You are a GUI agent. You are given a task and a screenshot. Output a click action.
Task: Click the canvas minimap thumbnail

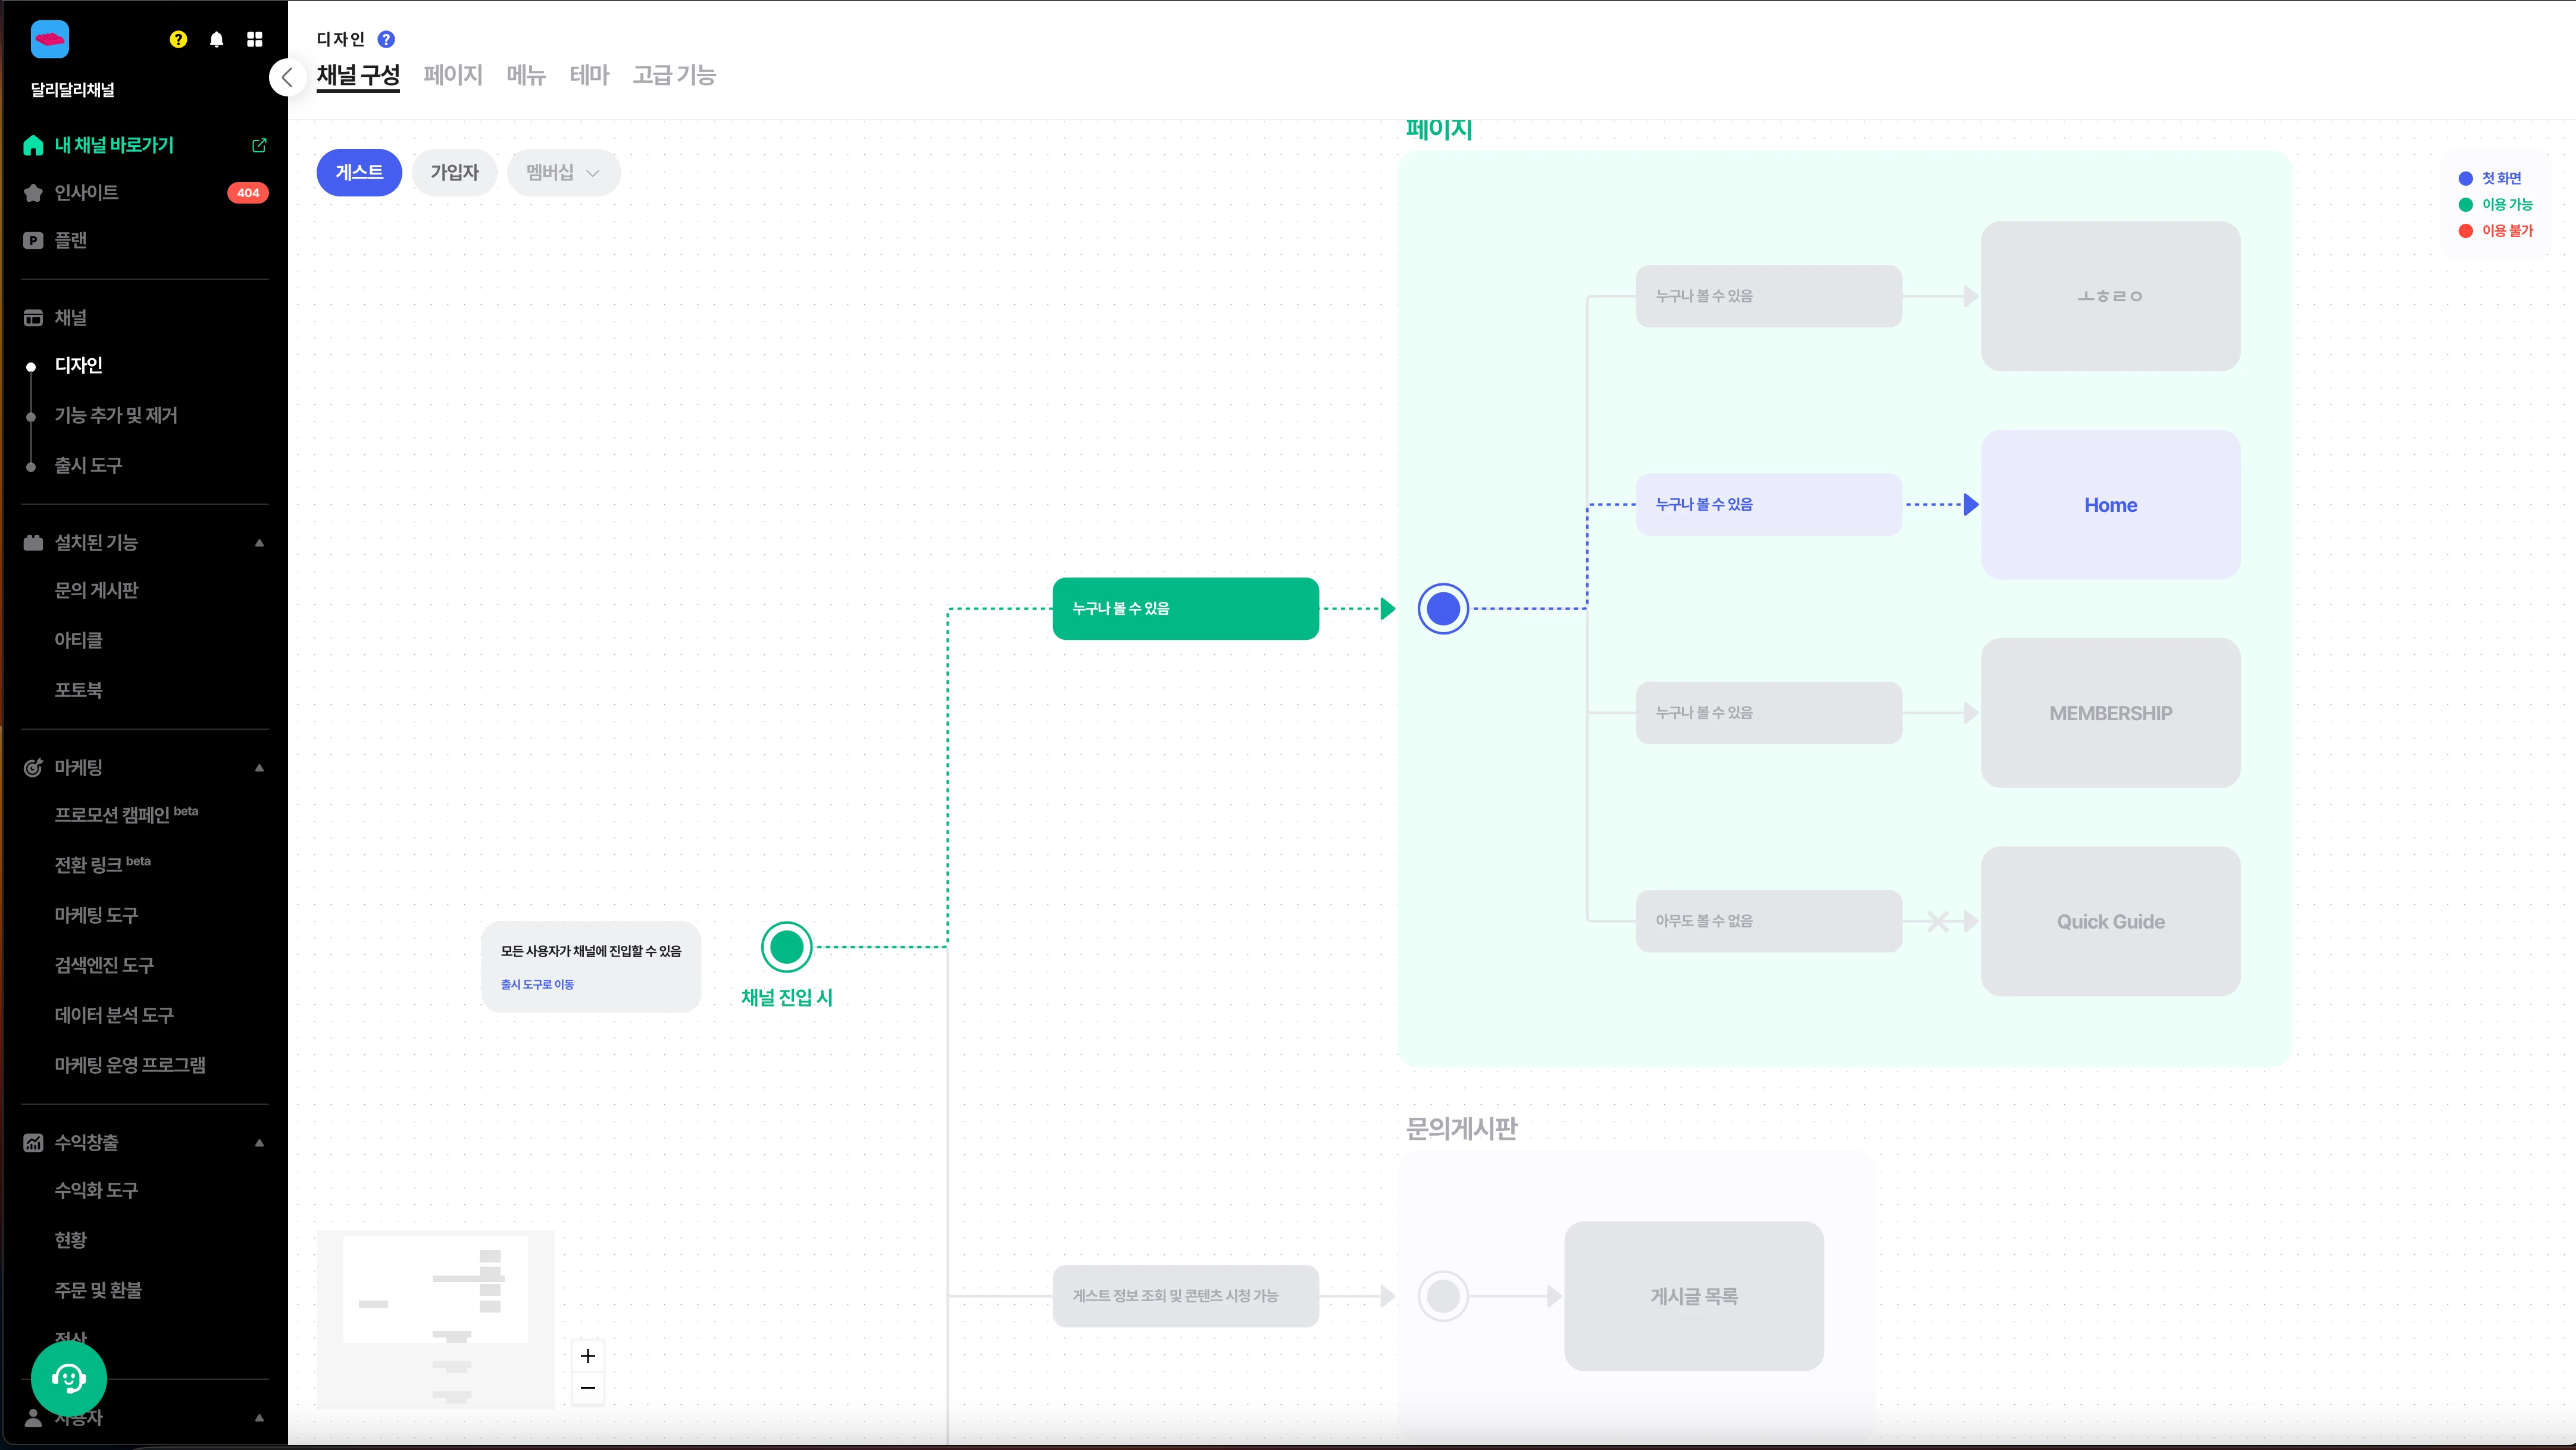tap(435, 1319)
